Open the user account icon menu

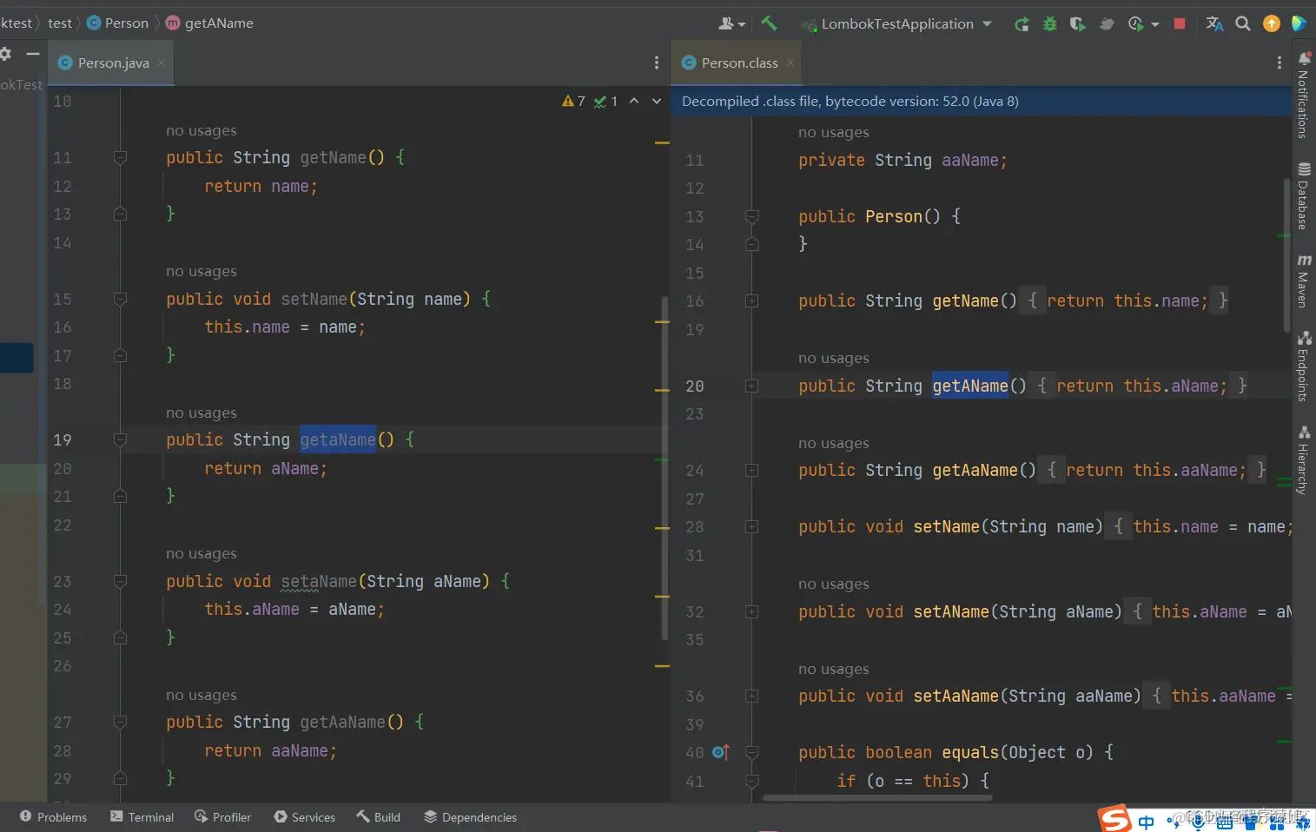(x=731, y=23)
